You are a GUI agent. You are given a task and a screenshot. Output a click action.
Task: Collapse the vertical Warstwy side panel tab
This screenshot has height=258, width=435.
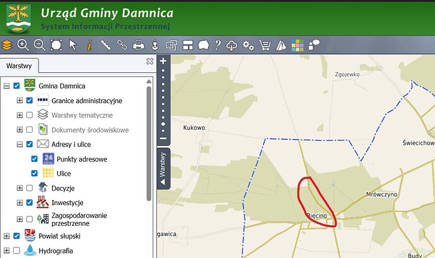click(x=163, y=169)
